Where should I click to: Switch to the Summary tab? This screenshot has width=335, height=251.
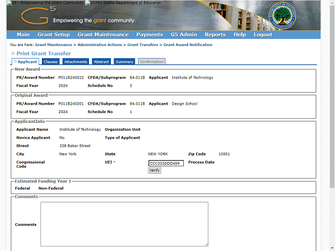[x=125, y=62]
